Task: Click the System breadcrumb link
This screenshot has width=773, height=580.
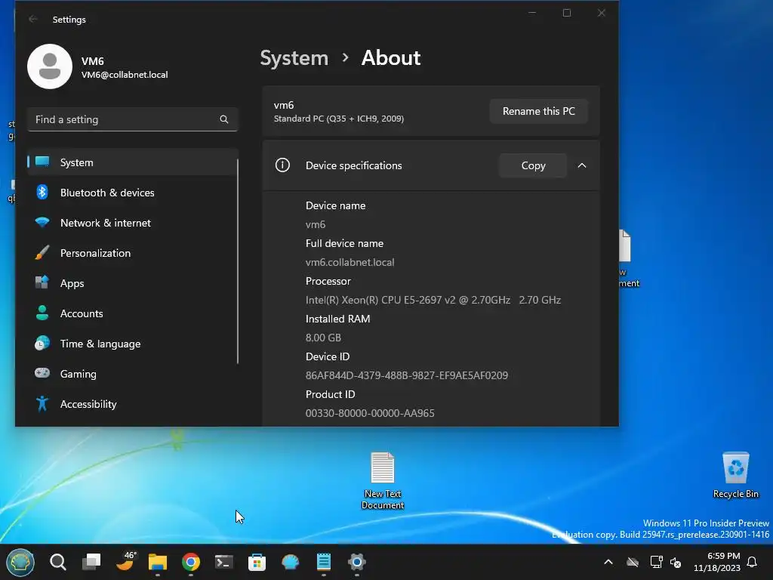Action: [294, 58]
